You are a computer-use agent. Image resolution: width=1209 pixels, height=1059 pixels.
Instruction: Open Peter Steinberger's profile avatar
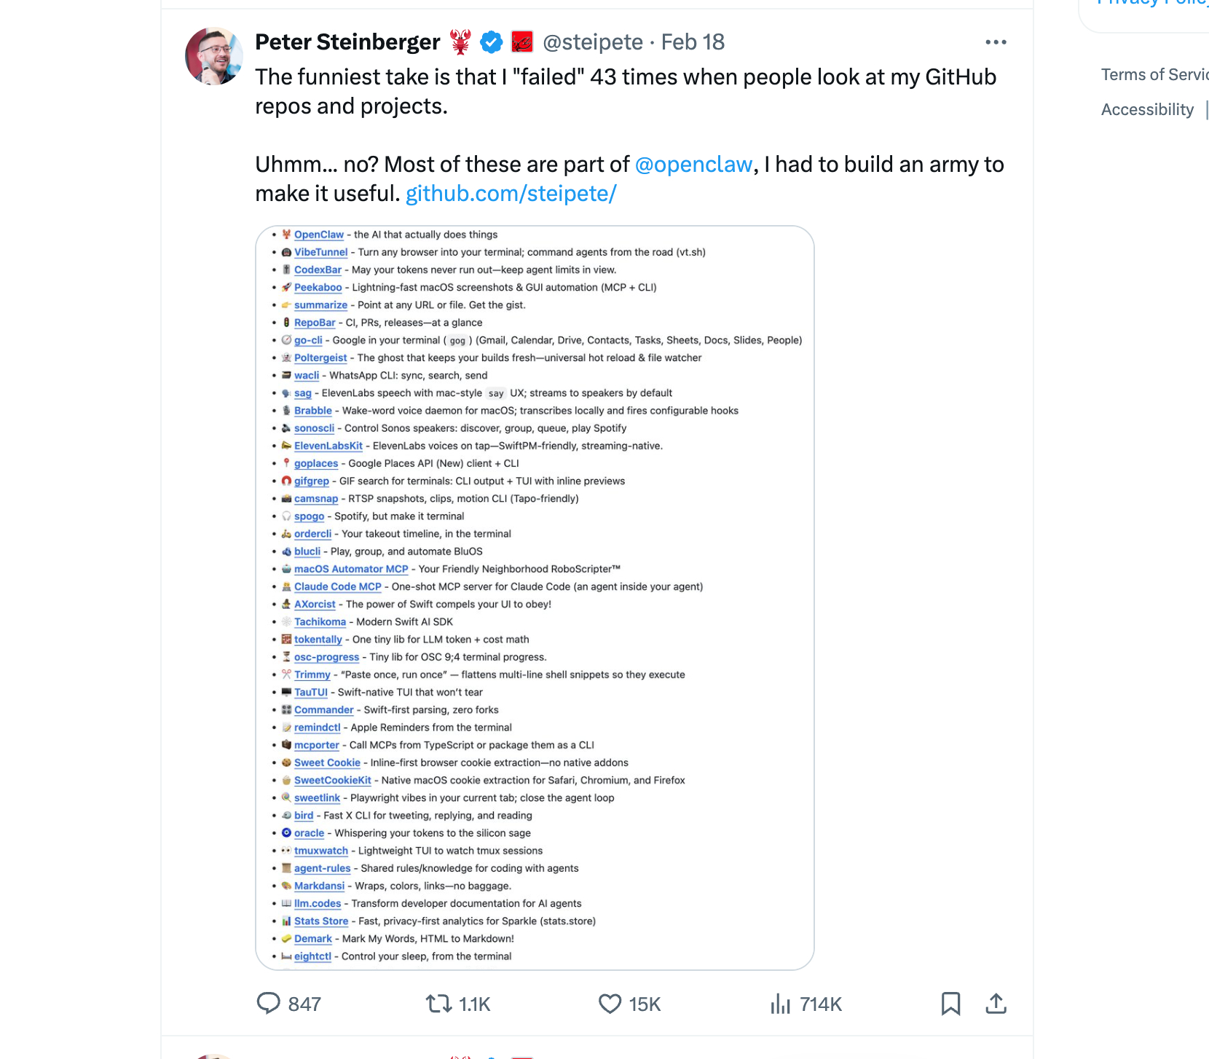click(214, 57)
